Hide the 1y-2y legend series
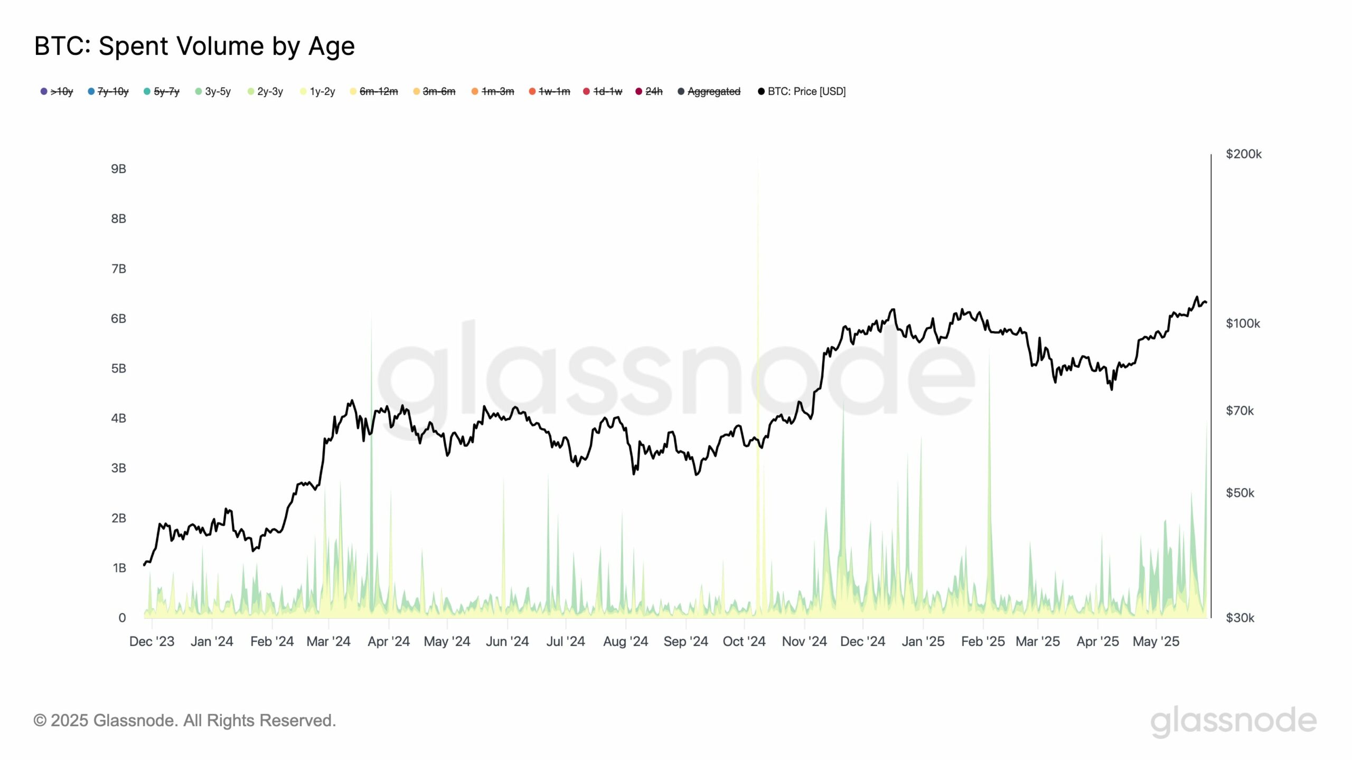1352x760 pixels. click(317, 91)
